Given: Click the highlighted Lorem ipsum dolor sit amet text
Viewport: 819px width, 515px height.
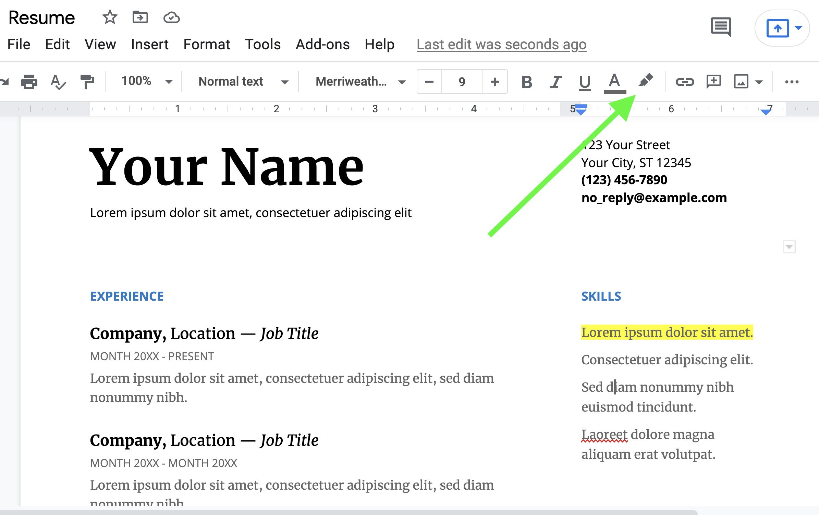Looking at the screenshot, I should (667, 332).
